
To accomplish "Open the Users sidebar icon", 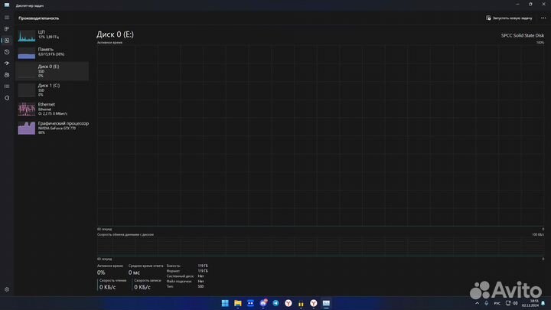I will 6,74.
